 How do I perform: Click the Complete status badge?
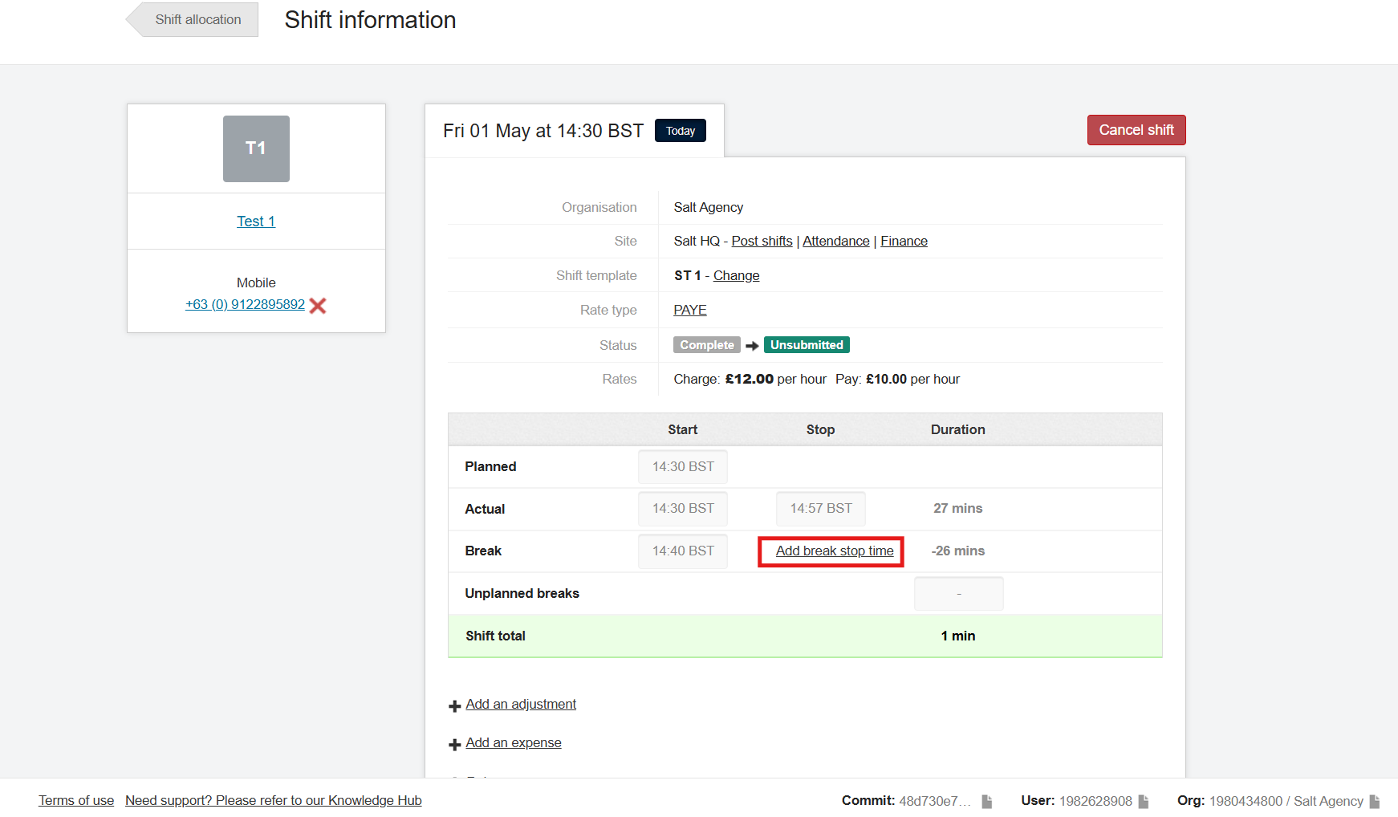tap(707, 345)
